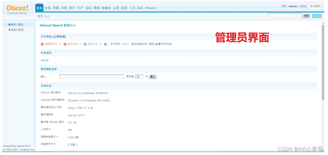The height and width of the screenshot is (155, 328).
Task: Select the 首页 top tab
Action: click(x=39, y=8)
